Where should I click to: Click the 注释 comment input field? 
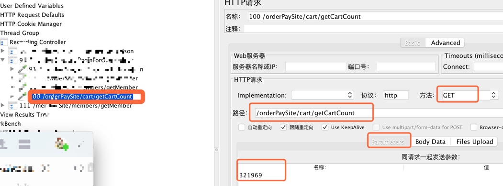coord(373,29)
